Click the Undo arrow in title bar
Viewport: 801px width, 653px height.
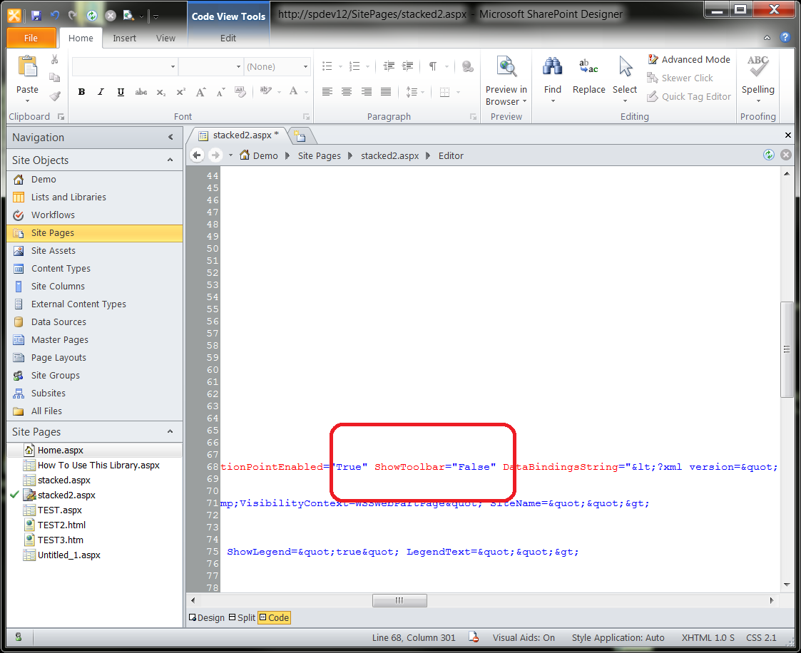click(x=54, y=16)
